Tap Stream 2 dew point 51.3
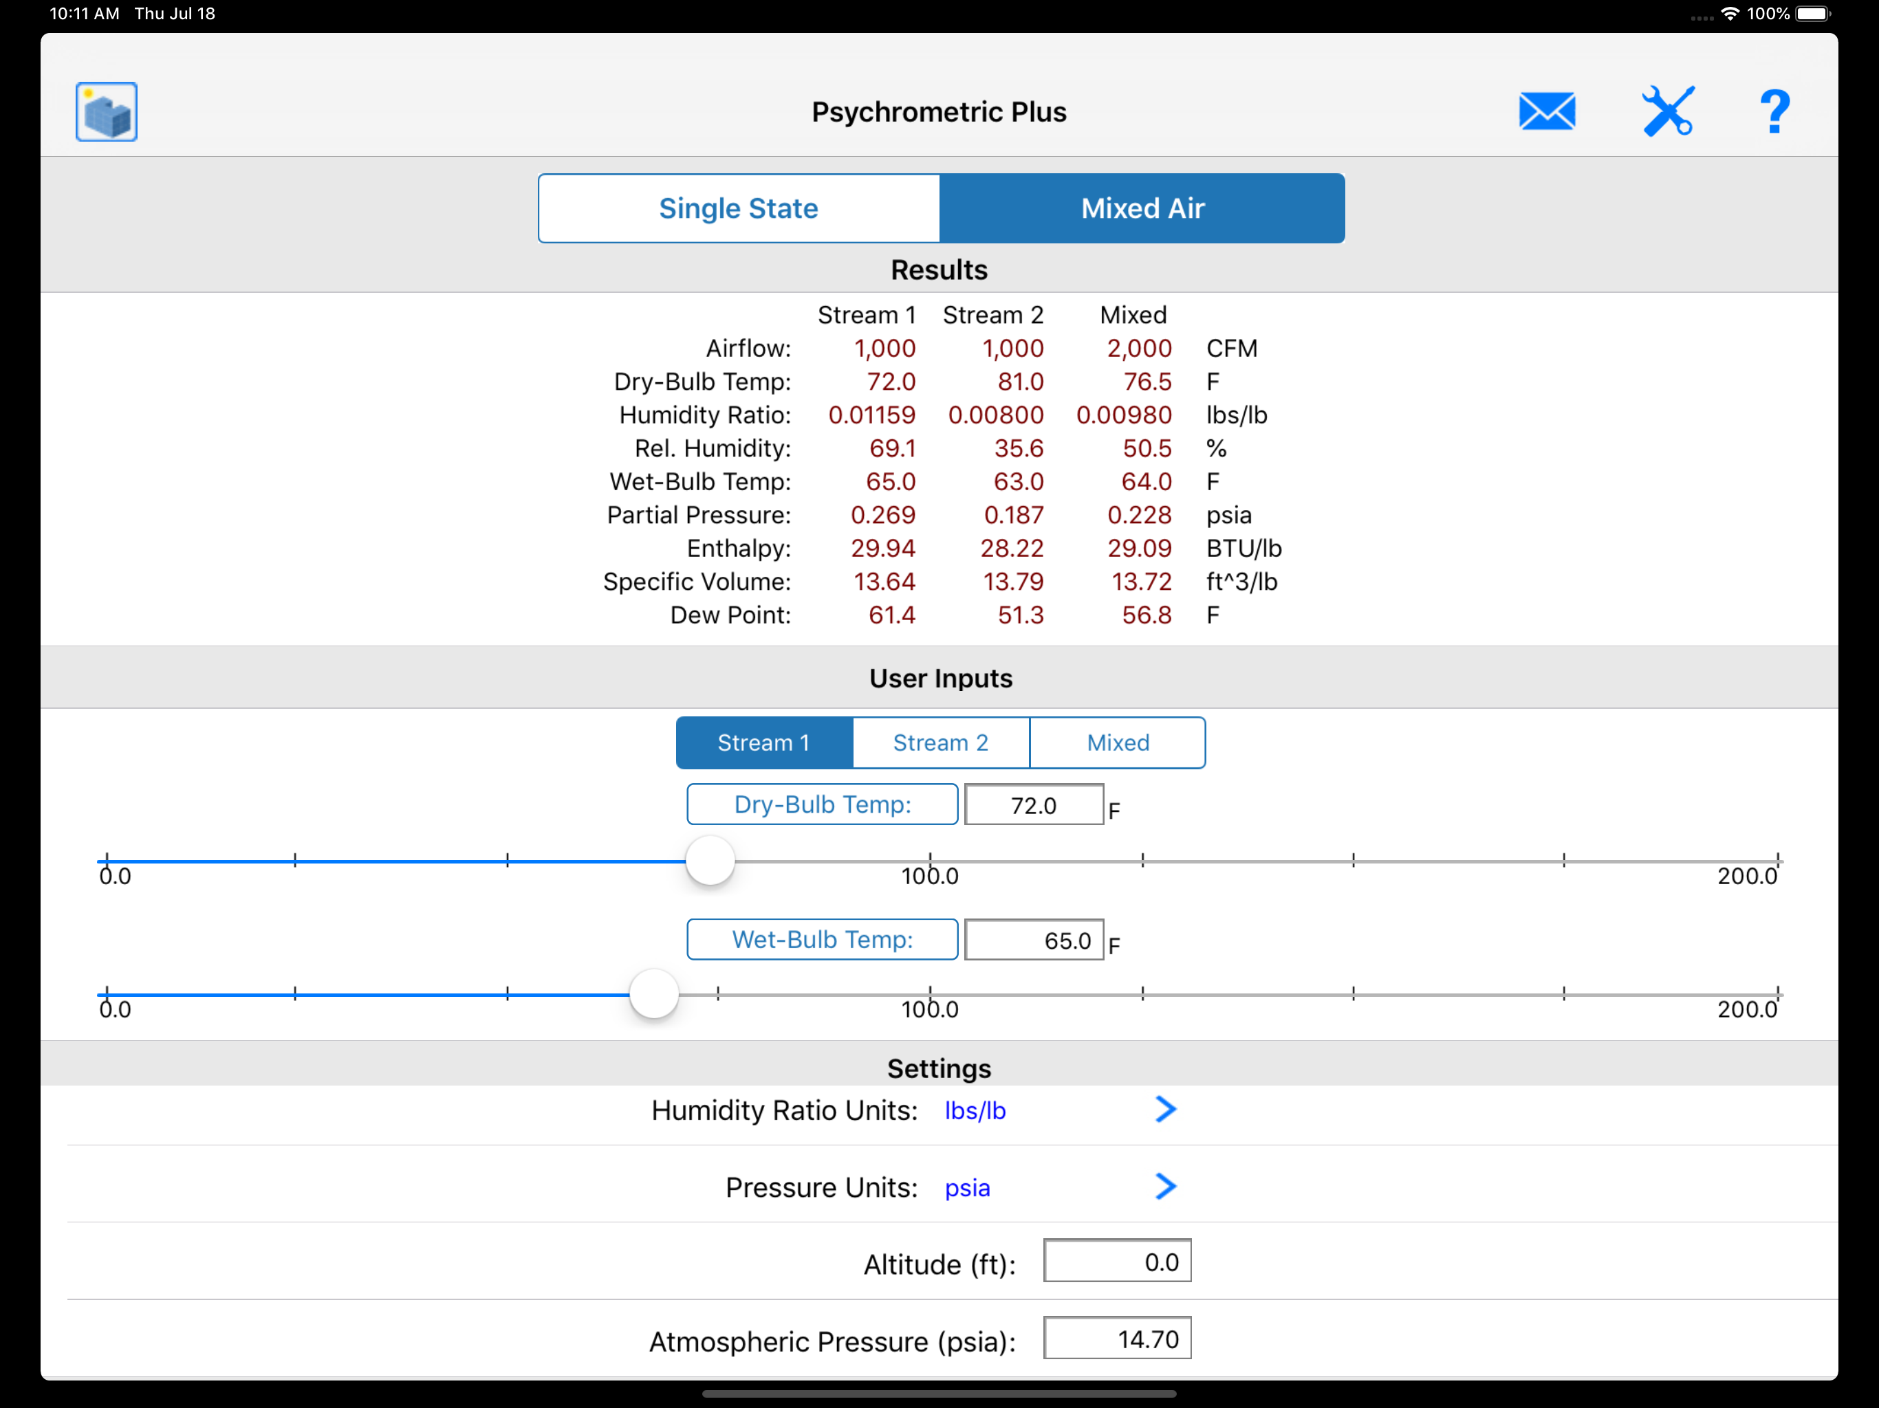The height and width of the screenshot is (1408, 1879). pyautogui.click(x=1021, y=615)
